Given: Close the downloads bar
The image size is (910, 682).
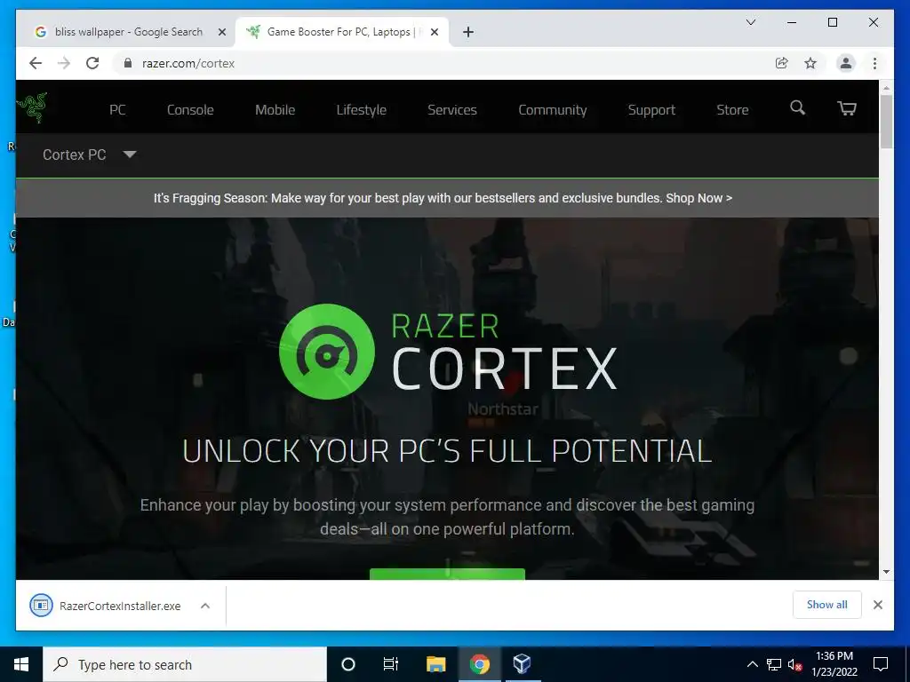Looking at the screenshot, I should [878, 605].
